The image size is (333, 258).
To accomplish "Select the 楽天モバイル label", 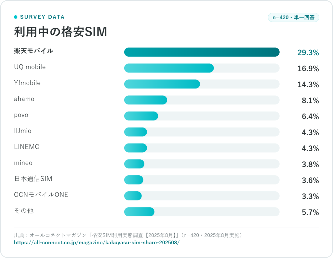I will coord(33,51).
